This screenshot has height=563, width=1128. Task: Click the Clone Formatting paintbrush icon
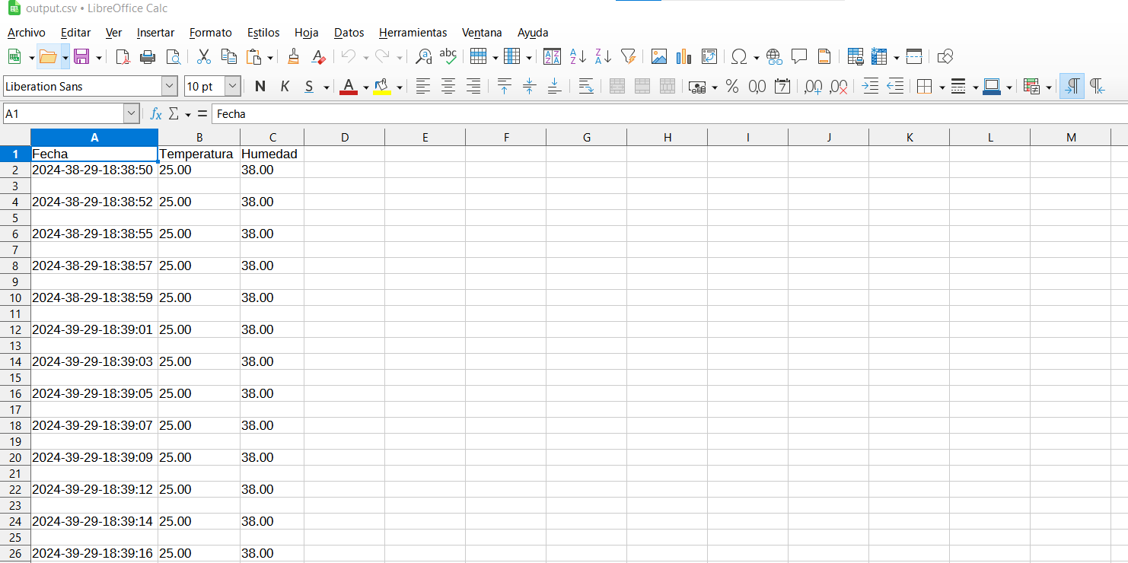[x=293, y=57]
